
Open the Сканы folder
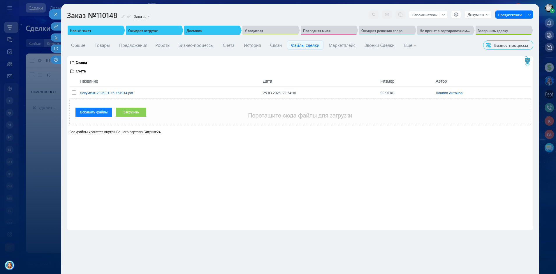click(81, 63)
